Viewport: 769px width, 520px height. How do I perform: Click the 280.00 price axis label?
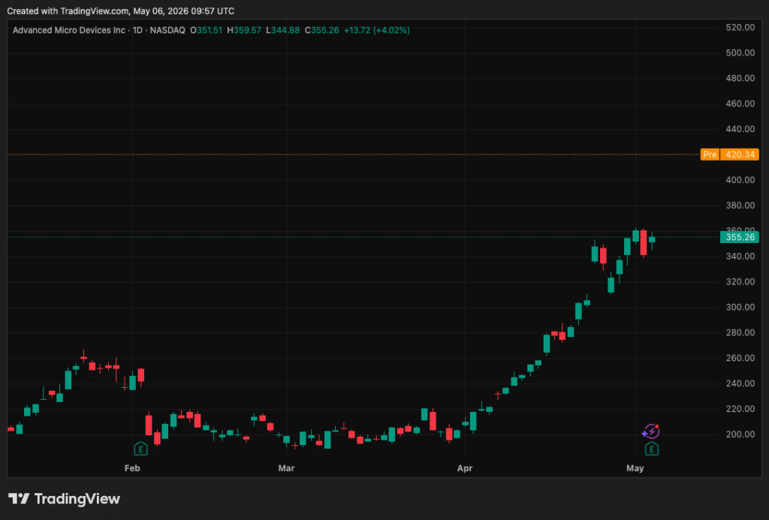(740, 332)
